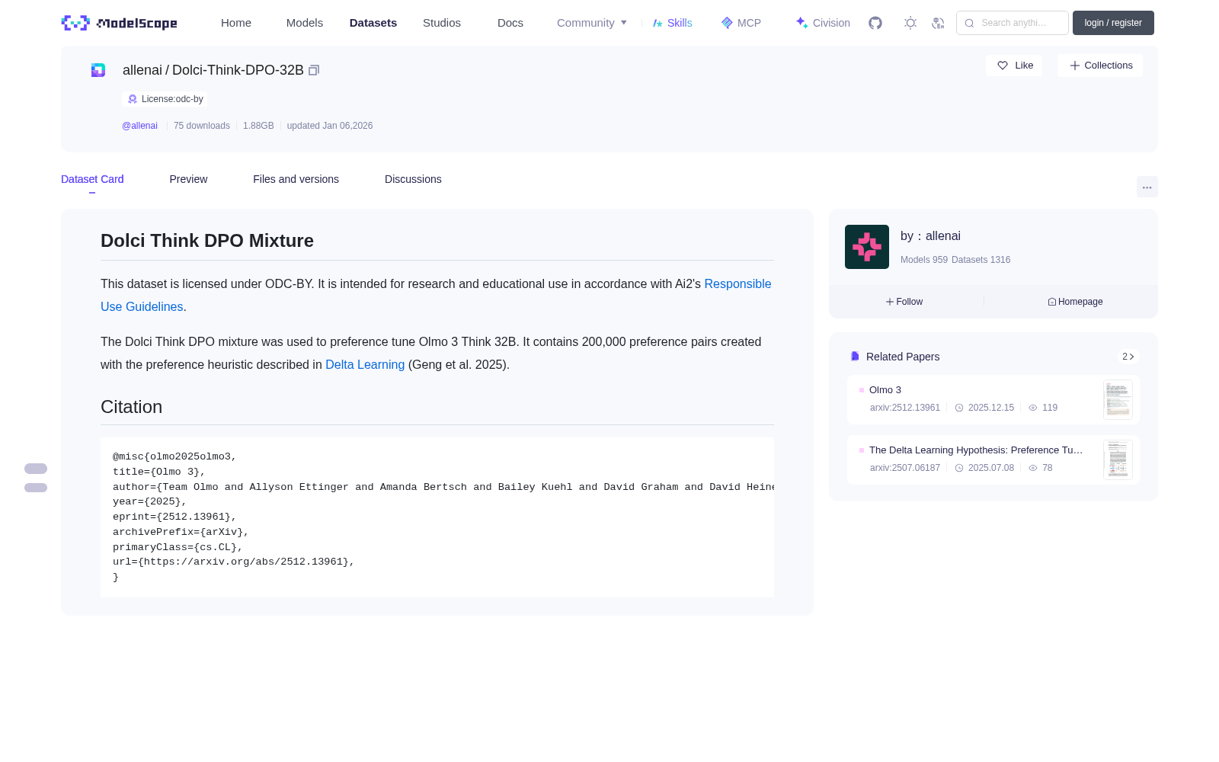This screenshot has height=762, width=1219.
Task: Open the Olmo 3 paper thumbnail
Action: click(x=1118, y=399)
